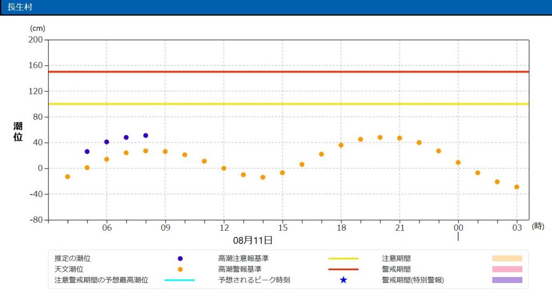Click the purple 警戒期間(特別警報) color swatch
Viewport: 552px width, 297px height.
[x=507, y=280]
